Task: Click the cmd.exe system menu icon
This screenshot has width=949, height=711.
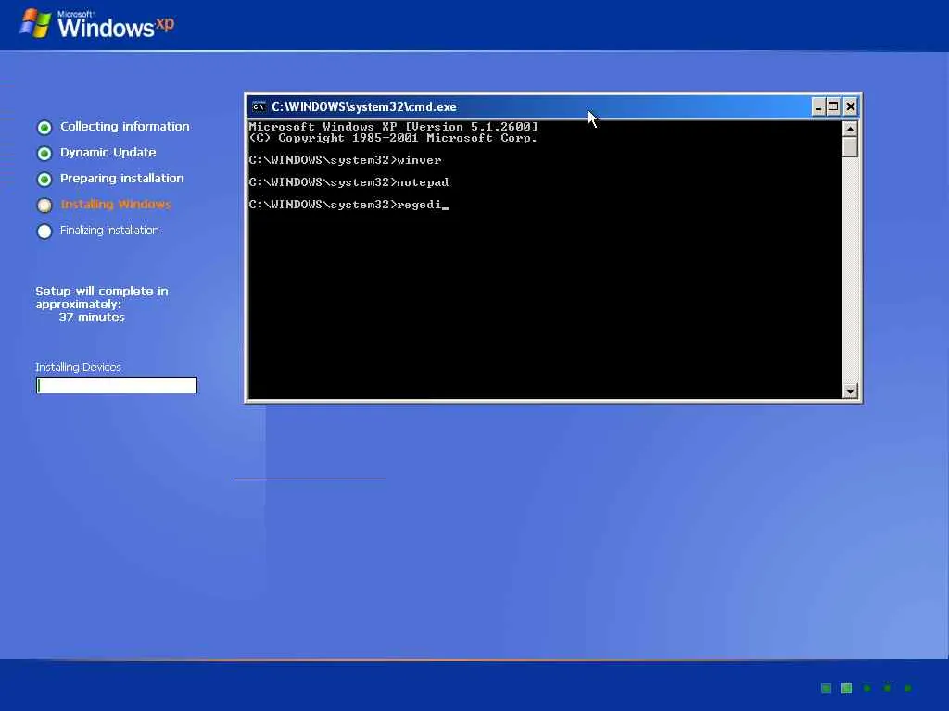Action: [x=259, y=107]
